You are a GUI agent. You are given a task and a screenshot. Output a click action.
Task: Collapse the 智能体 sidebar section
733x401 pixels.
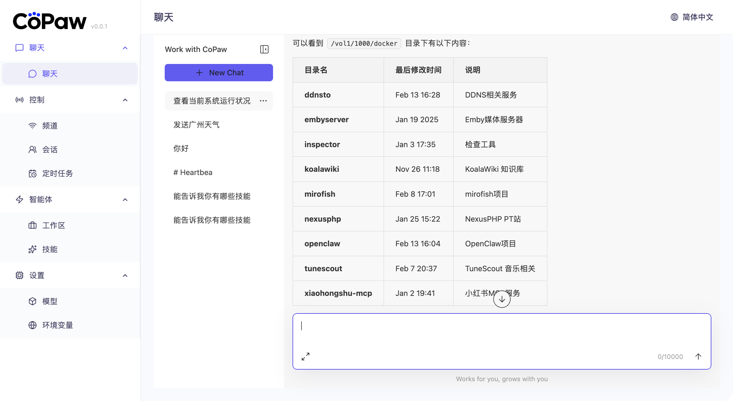125,199
